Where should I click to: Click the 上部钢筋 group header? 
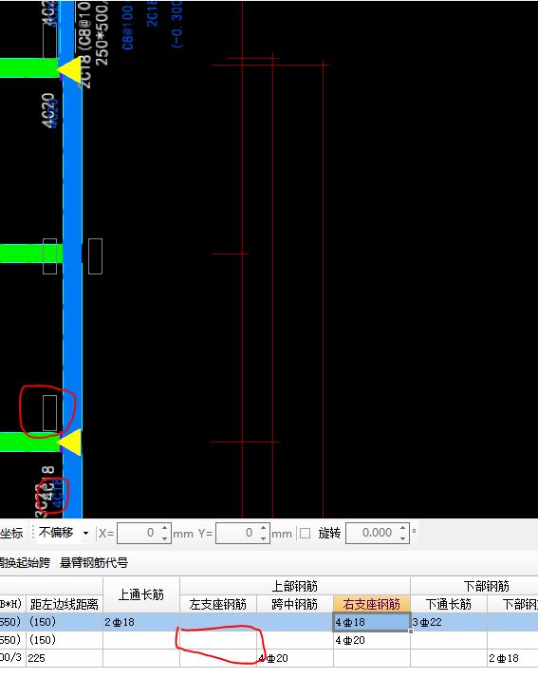click(x=295, y=586)
